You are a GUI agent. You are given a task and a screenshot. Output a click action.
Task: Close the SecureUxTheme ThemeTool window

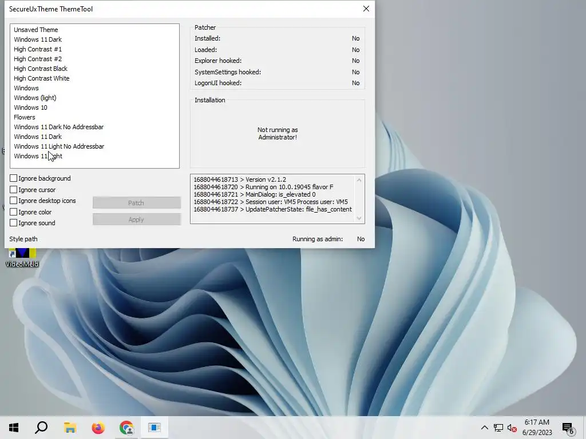pyautogui.click(x=366, y=9)
